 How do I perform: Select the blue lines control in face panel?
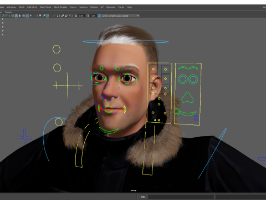coord(196,118)
